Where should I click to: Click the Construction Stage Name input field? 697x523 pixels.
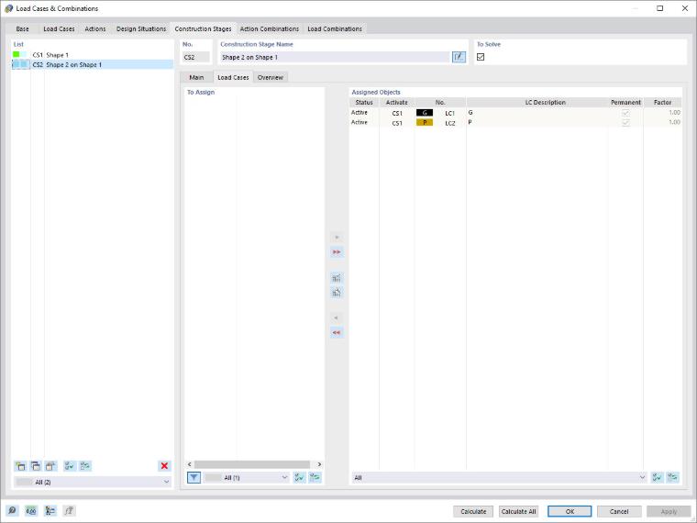click(336, 57)
